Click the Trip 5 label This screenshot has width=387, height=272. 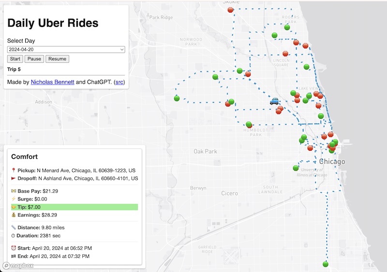tap(14, 69)
